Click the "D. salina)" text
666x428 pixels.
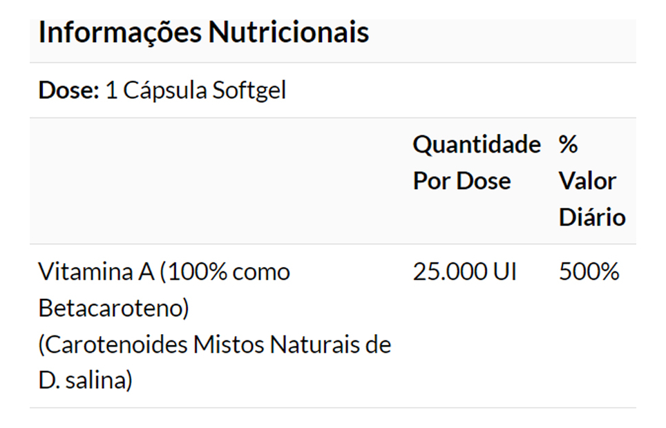tap(85, 380)
